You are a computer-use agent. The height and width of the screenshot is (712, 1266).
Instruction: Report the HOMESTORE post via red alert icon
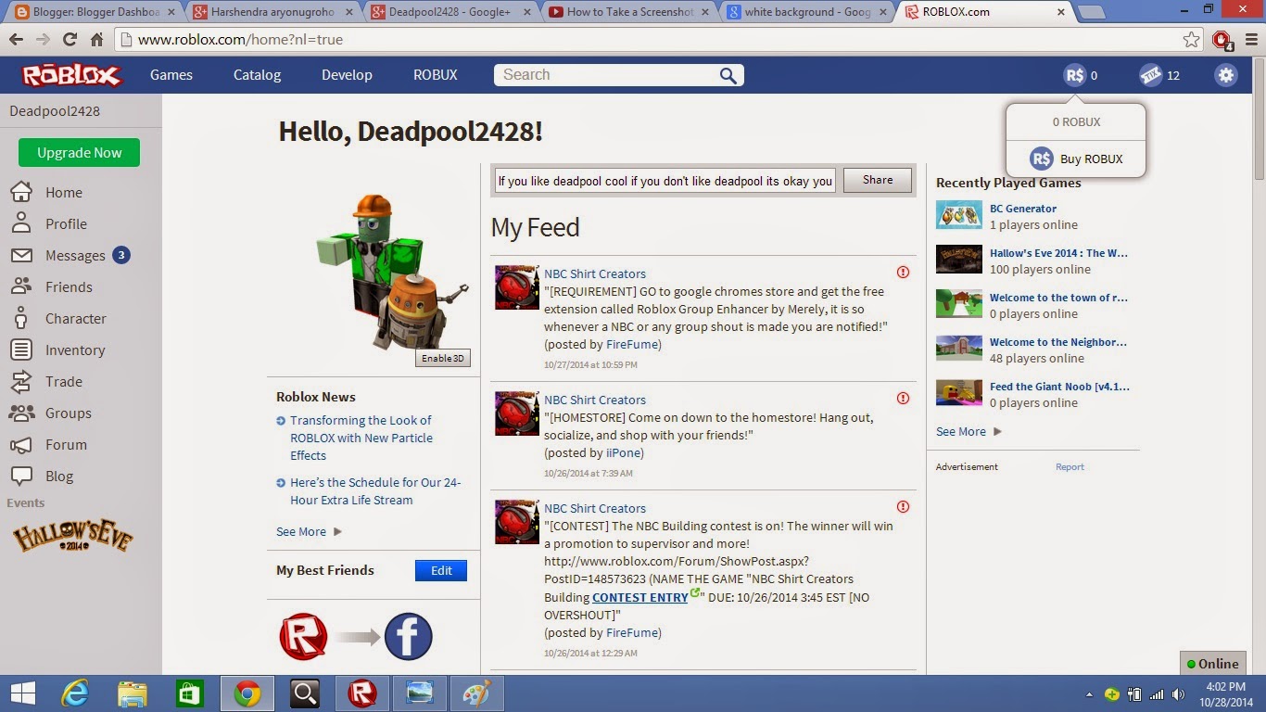903,399
